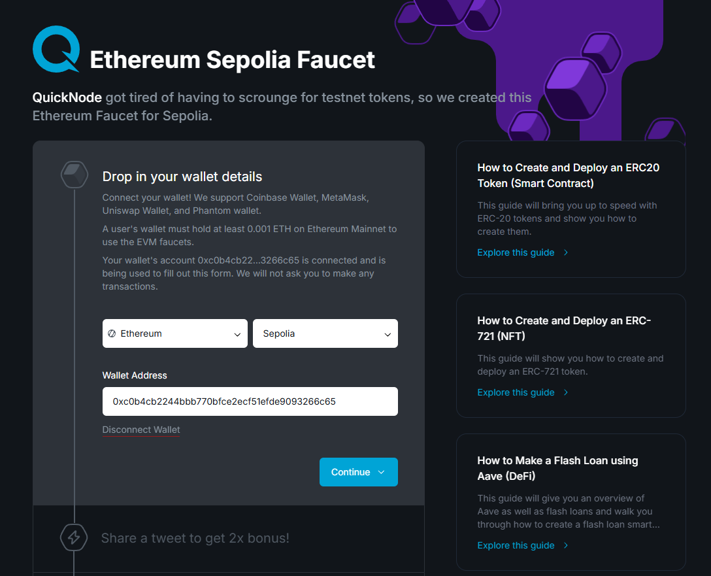Click the Flash Loan using Aave title
This screenshot has height=576, width=711.
(x=557, y=468)
